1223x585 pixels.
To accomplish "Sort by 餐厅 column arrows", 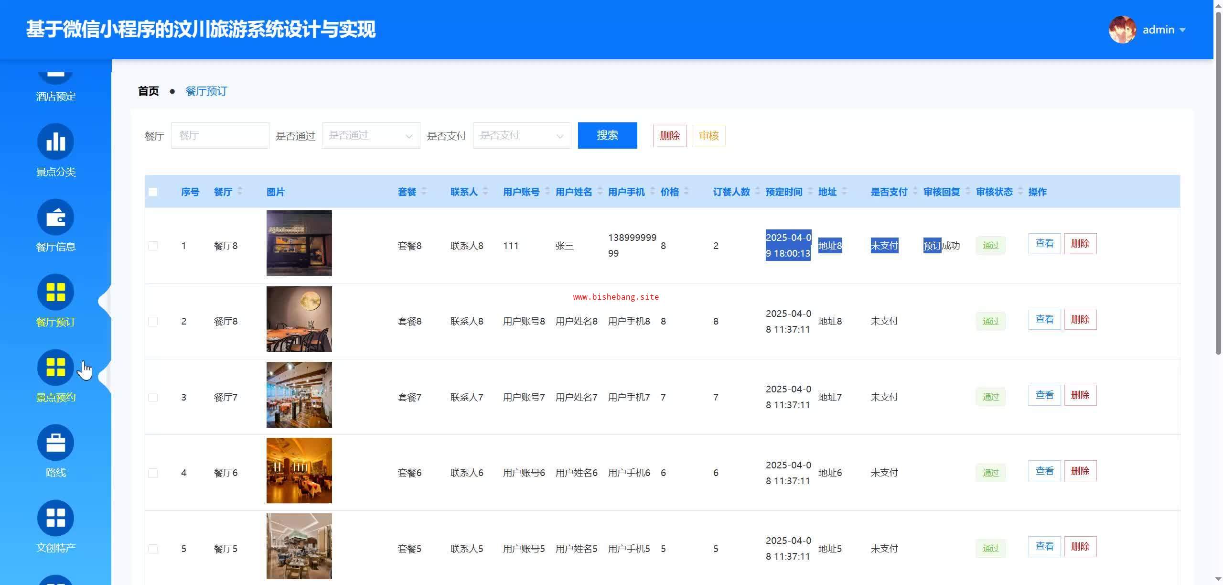I will pyautogui.click(x=240, y=191).
